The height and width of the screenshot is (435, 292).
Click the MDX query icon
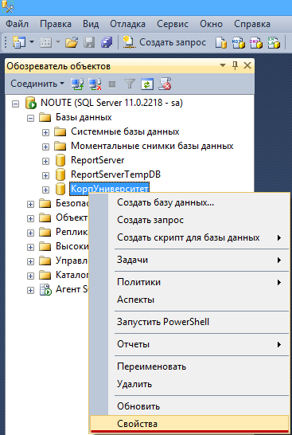point(239,42)
